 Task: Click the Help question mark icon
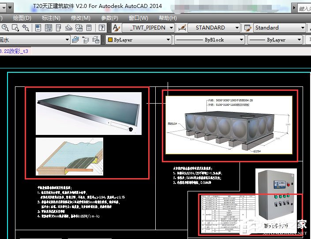click(x=102, y=28)
